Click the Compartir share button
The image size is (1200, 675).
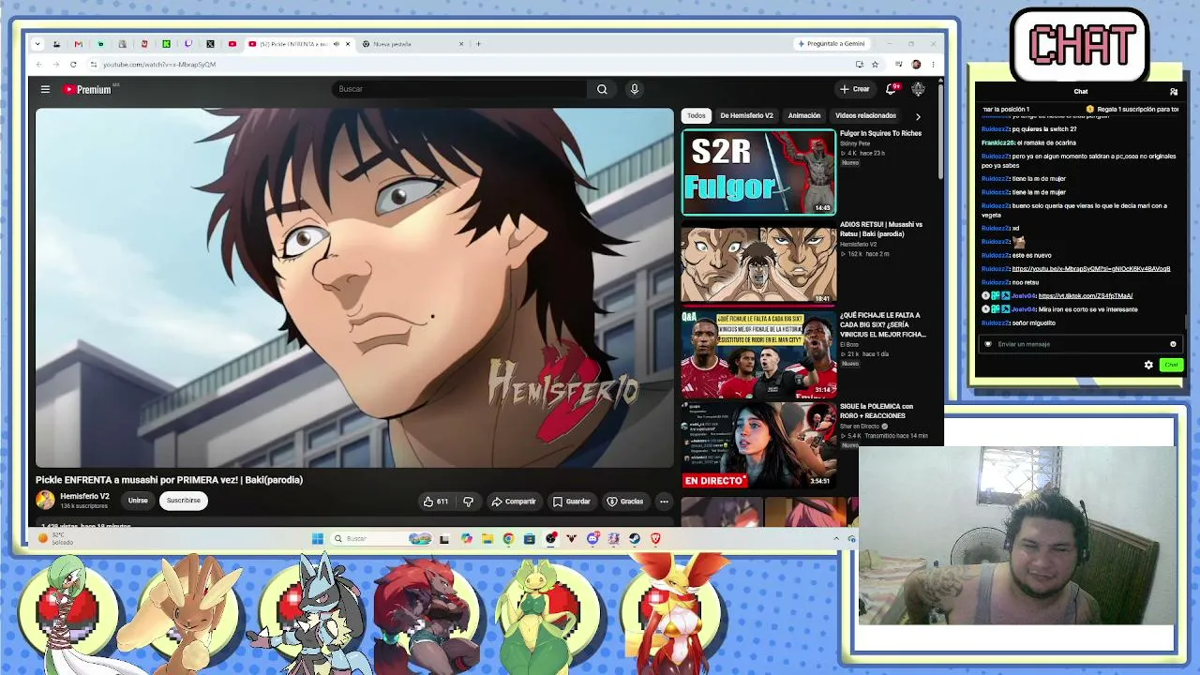(515, 502)
